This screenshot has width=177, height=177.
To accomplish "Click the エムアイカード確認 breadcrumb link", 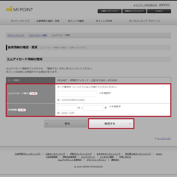I will (38, 35).
